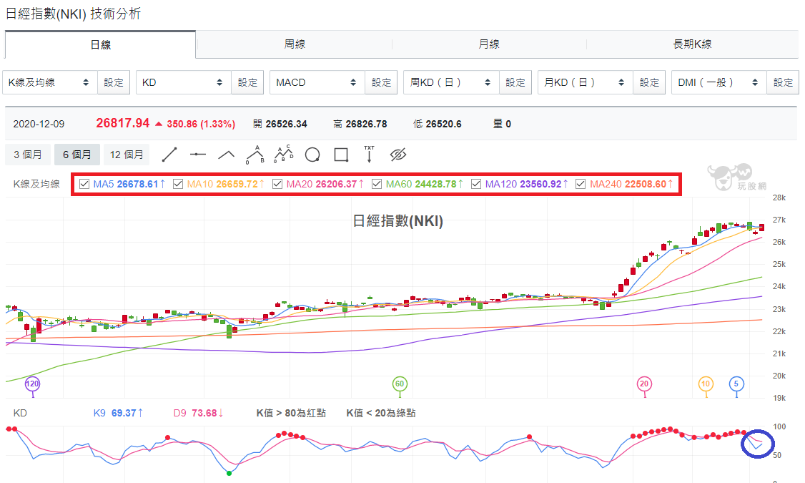Select the horizontal line drawing tool
805x483 pixels.
coord(197,154)
